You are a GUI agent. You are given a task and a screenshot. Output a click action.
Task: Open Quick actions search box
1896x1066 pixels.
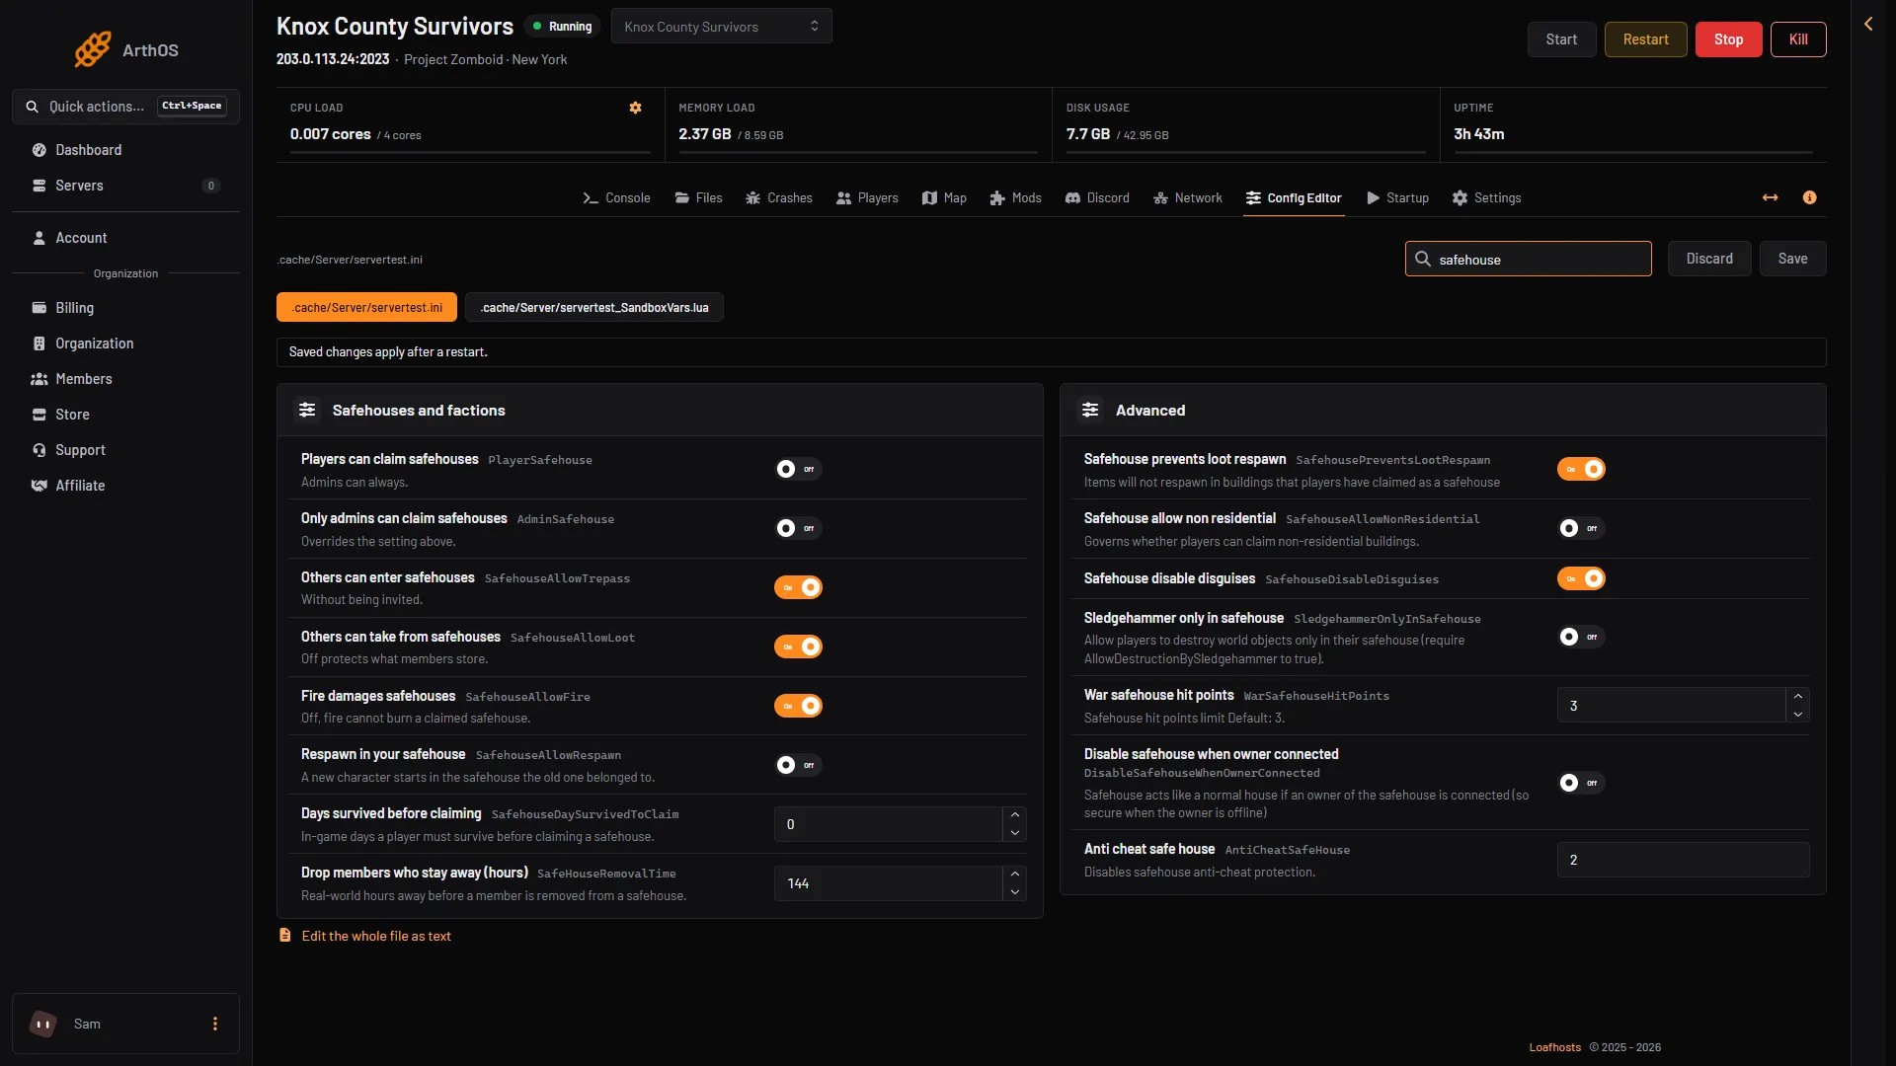(125, 106)
